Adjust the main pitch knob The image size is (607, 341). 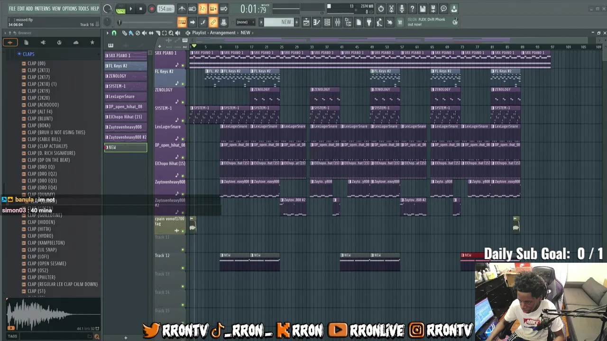tap(108, 22)
